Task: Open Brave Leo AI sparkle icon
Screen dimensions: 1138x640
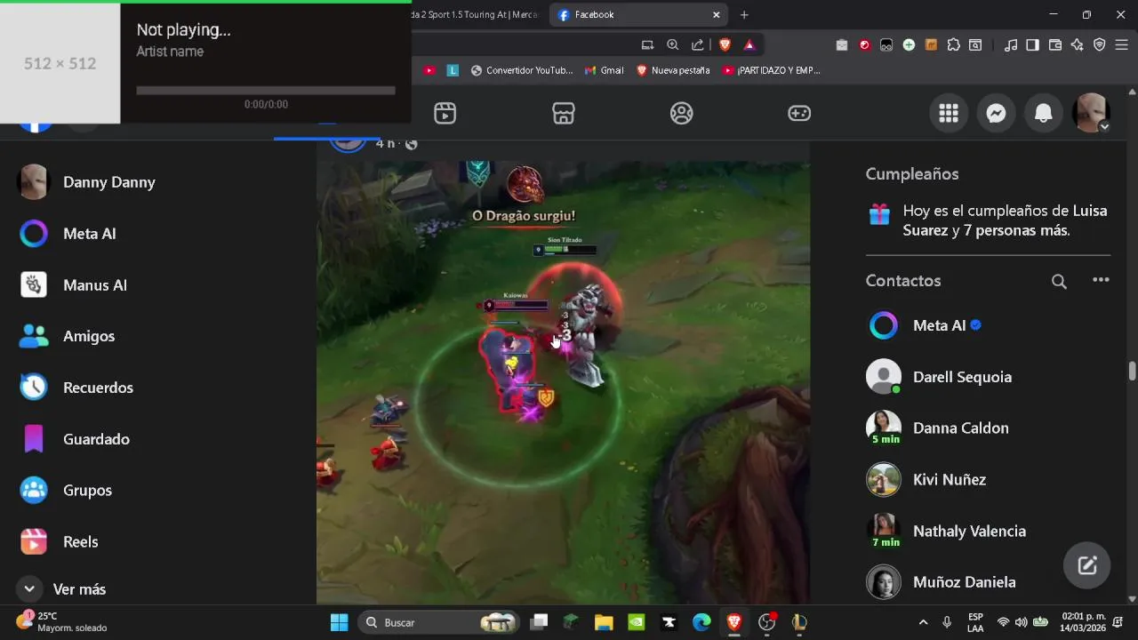Action: [x=1078, y=44]
